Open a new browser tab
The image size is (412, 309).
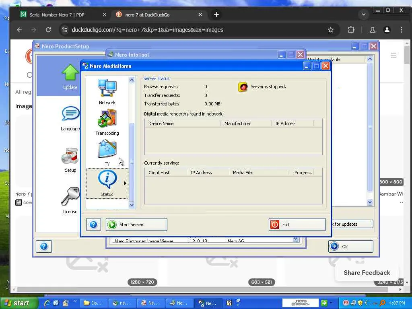[216, 15]
